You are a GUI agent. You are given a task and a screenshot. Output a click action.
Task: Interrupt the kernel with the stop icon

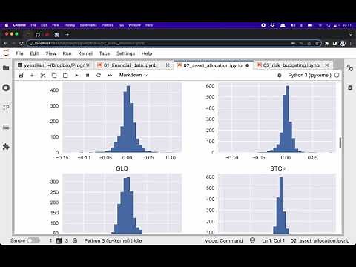tap(88, 75)
